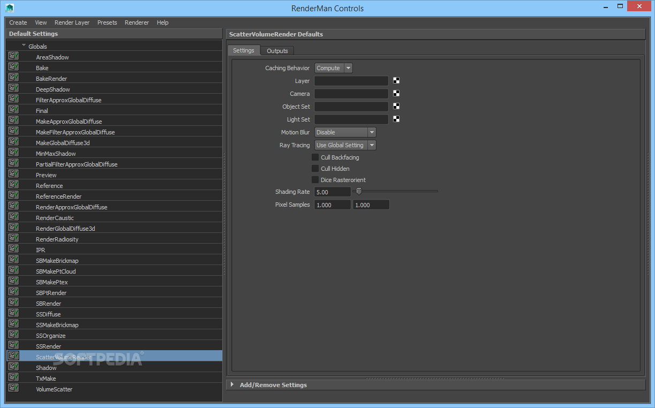Click the Shading Rate value field
The height and width of the screenshot is (408, 655).
tap(333, 192)
